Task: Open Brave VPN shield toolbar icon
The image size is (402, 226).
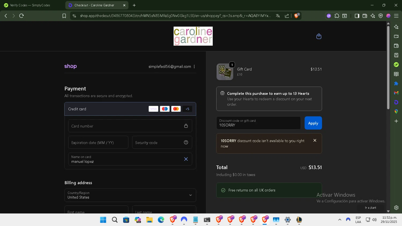Action: click(381, 16)
